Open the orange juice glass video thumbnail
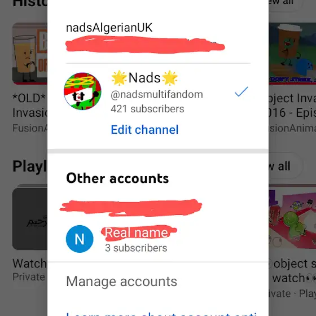 [x=30, y=54]
